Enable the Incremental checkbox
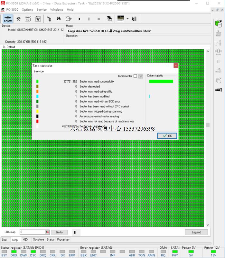Viewport: 225px width, 258px height. (x=135, y=76)
